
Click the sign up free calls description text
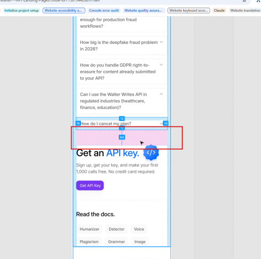pos(117,168)
